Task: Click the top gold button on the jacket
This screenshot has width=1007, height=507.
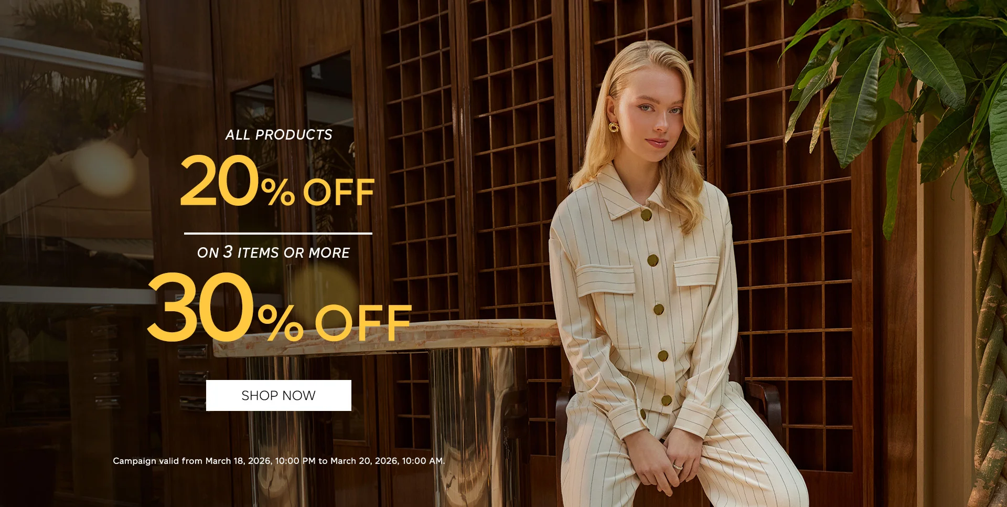Action: [x=646, y=215]
